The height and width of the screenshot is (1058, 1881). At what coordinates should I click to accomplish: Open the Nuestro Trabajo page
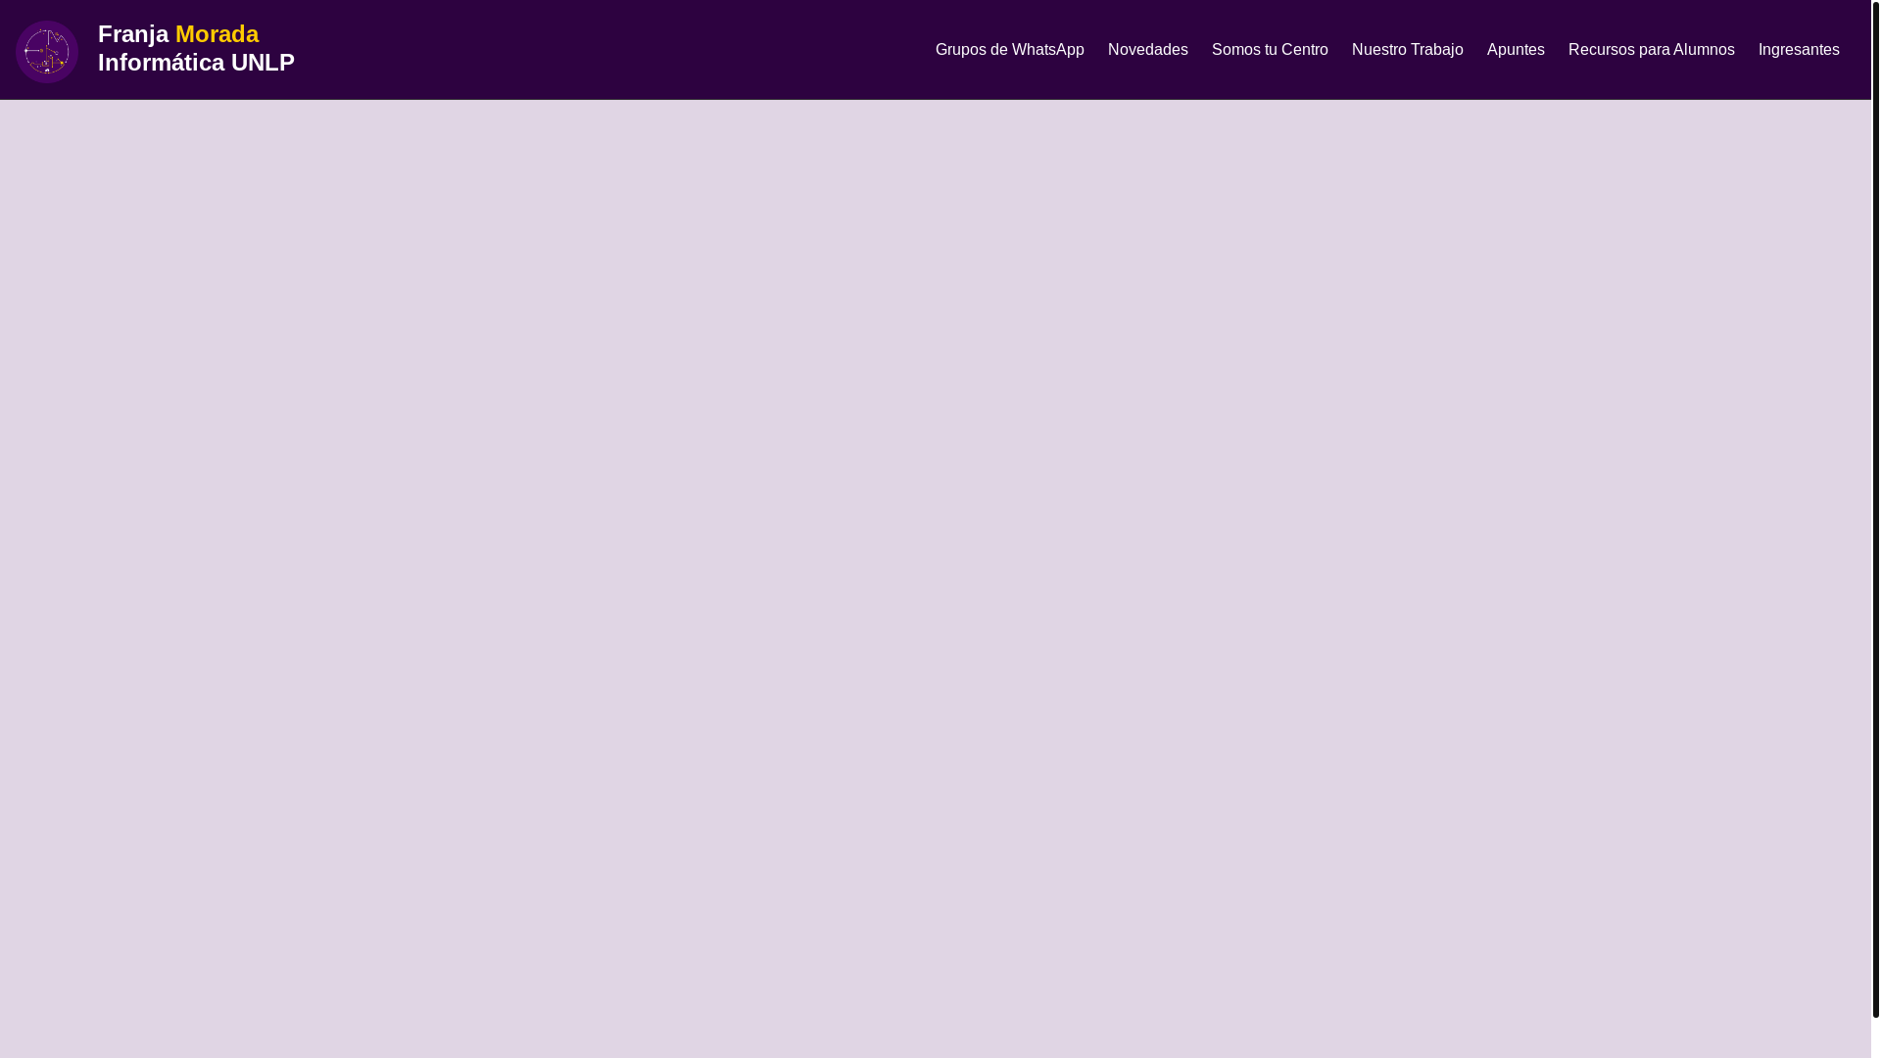(1407, 50)
